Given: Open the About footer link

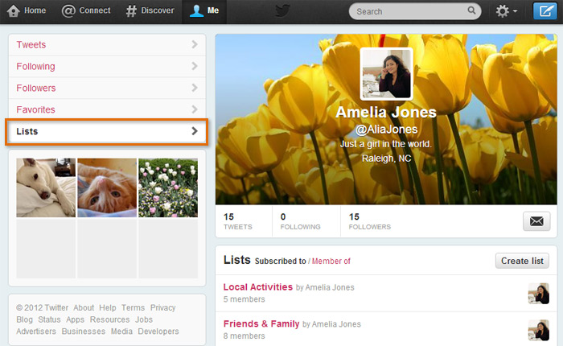Looking at the screenshot, I should [x=84, y=308].
